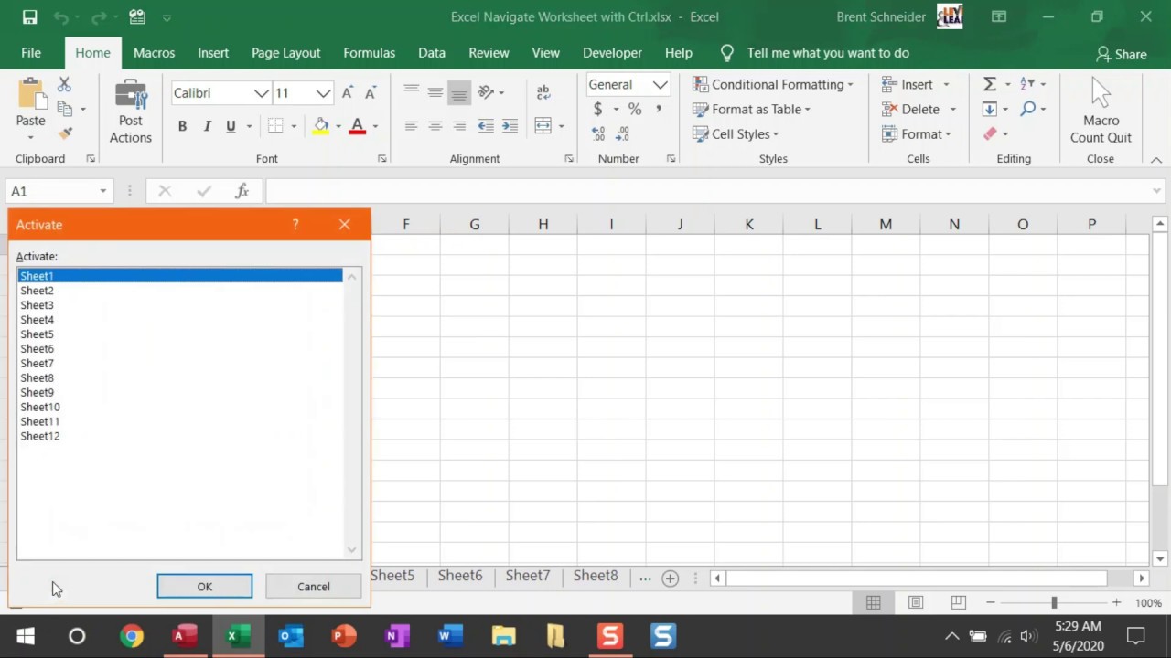Apply red font color A

tap(357, 126)
